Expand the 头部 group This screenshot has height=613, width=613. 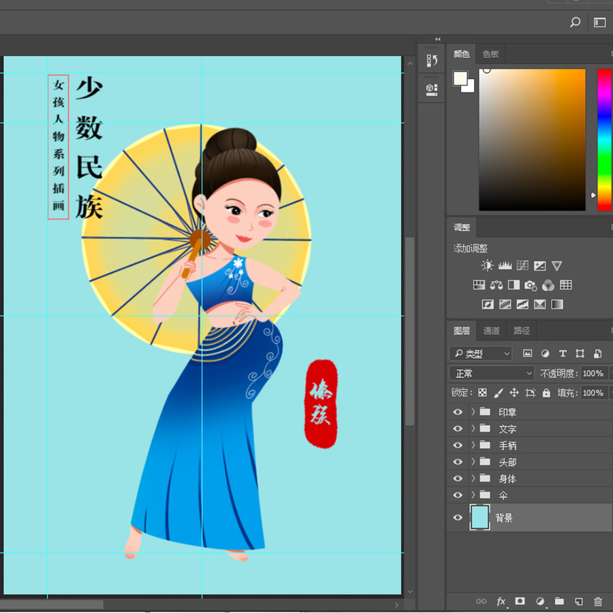[473, 461]
